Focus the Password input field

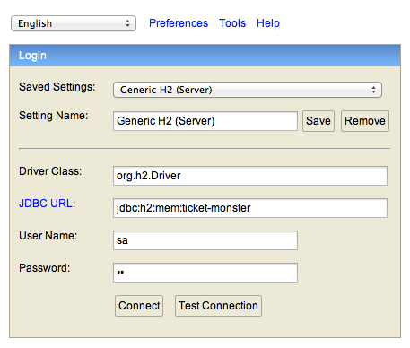pos(205,273)
